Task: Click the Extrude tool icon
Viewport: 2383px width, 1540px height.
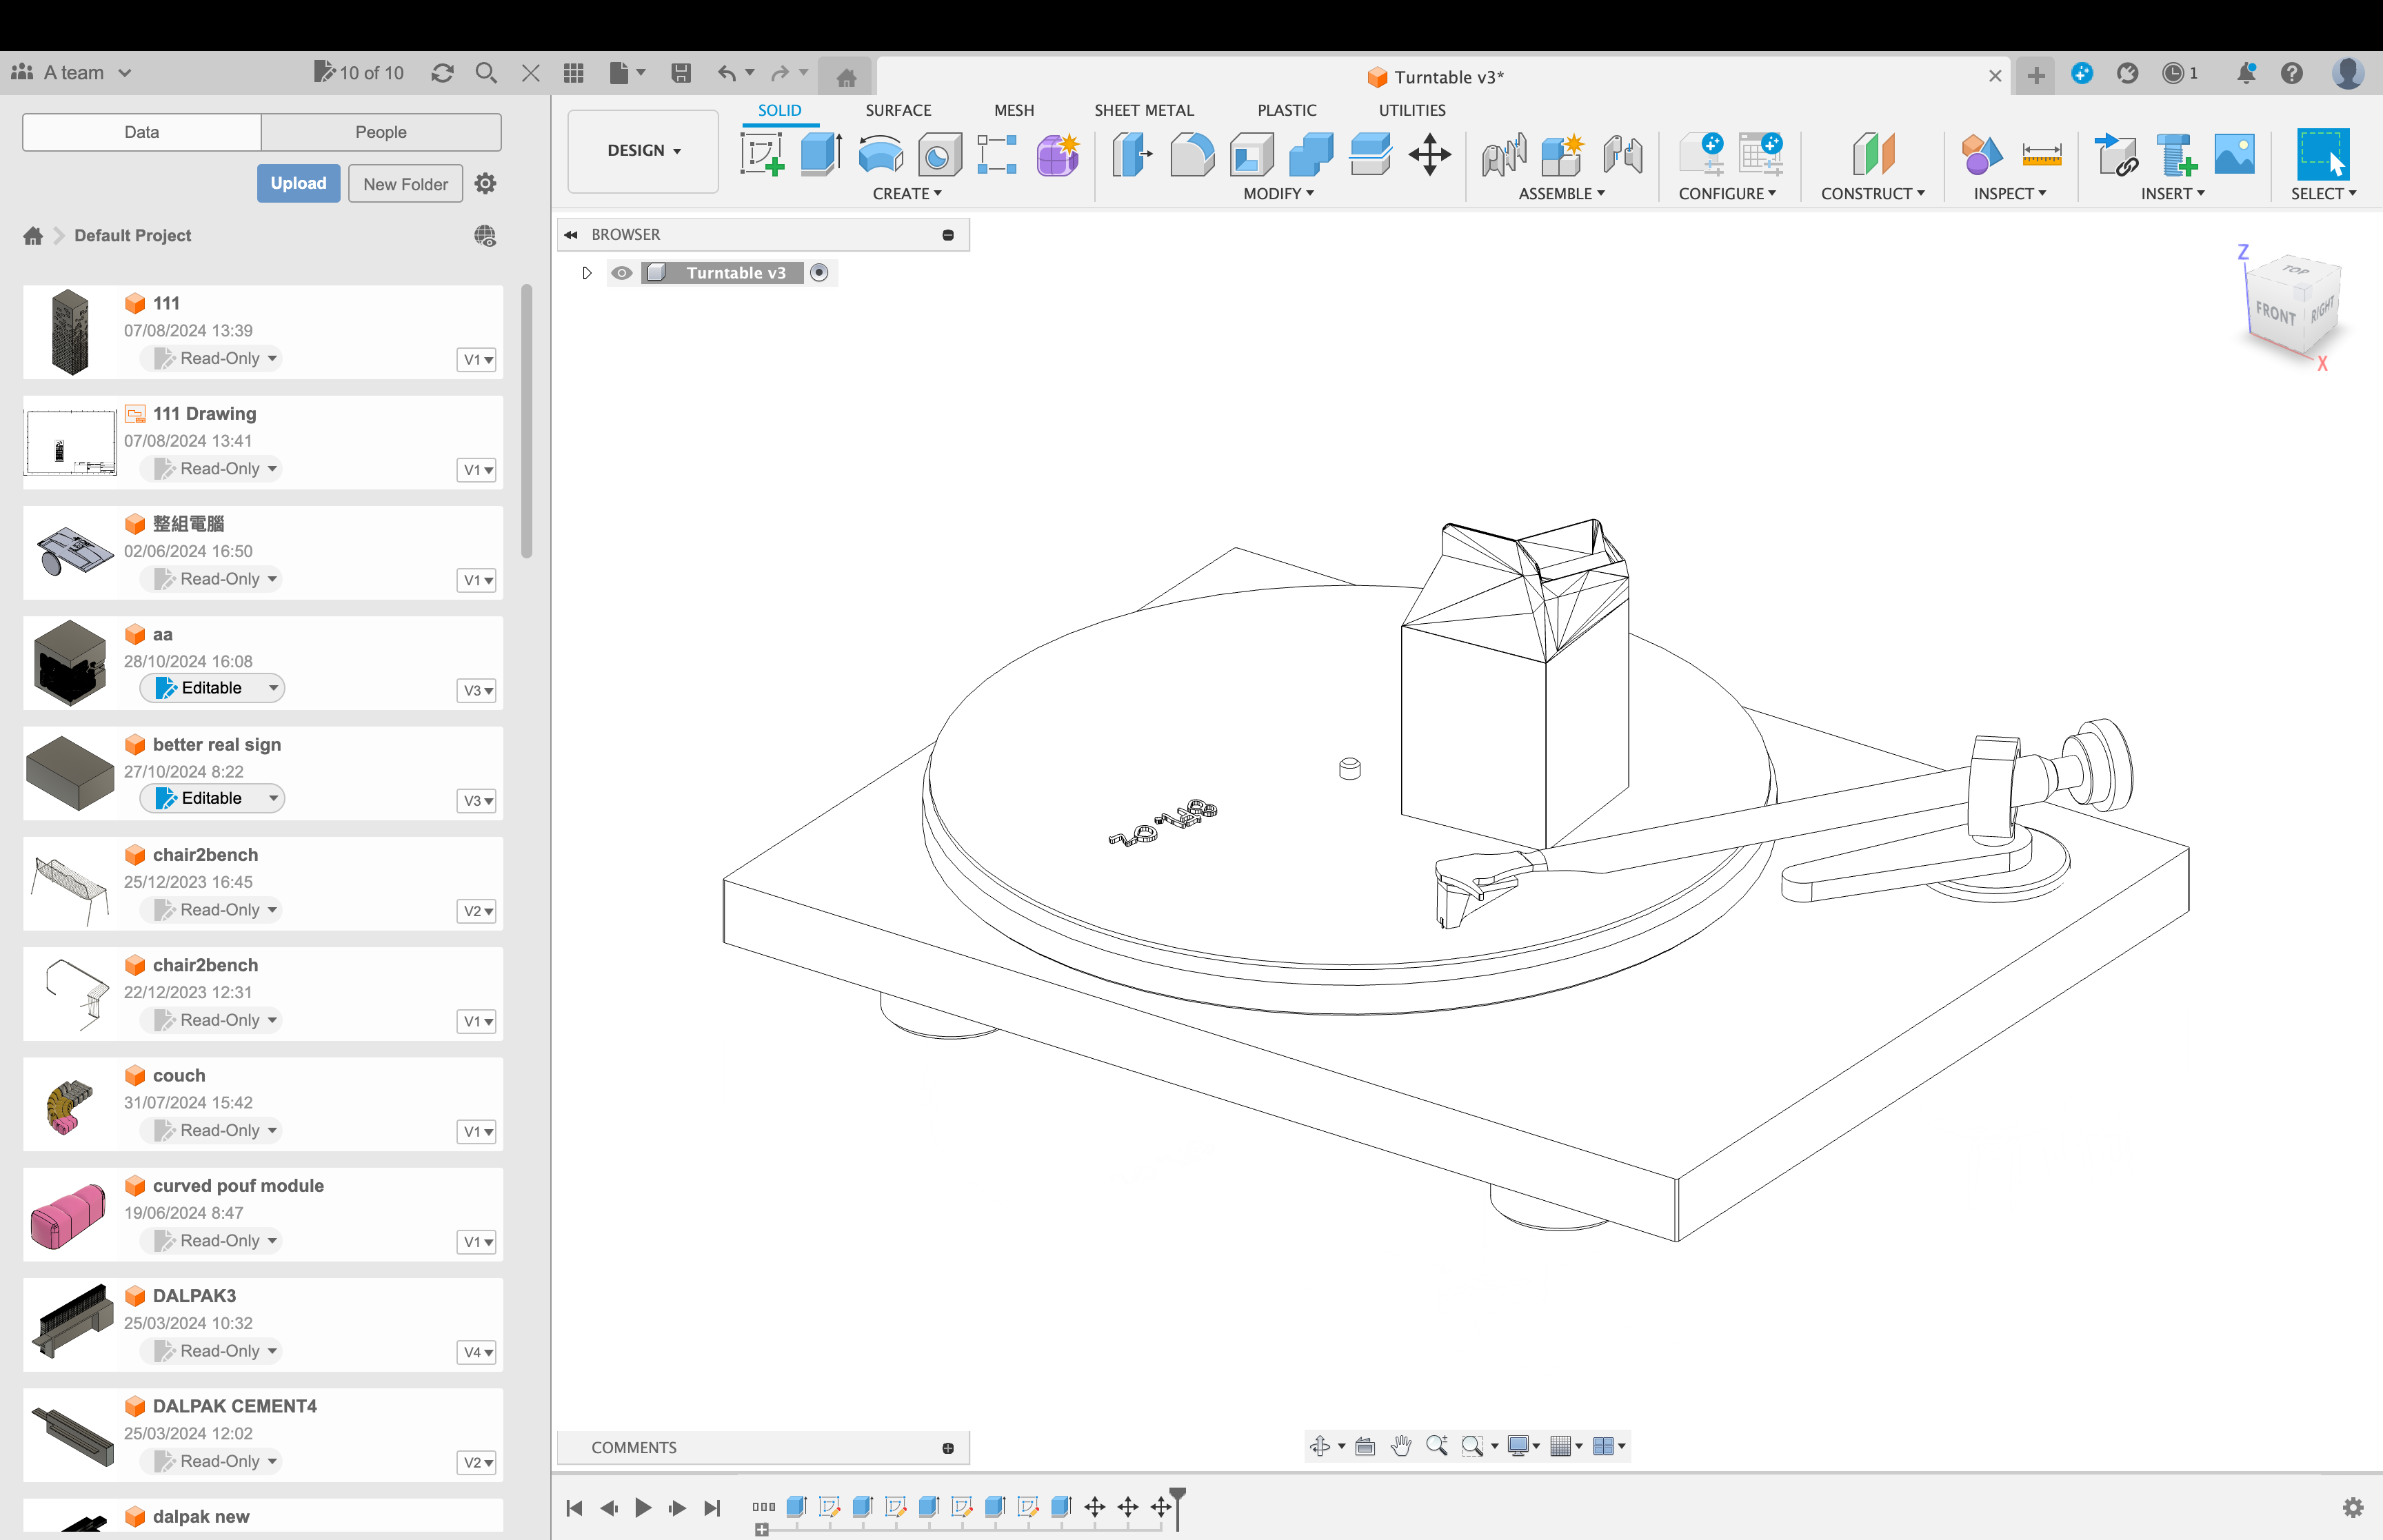Action: tap(821, 155)
